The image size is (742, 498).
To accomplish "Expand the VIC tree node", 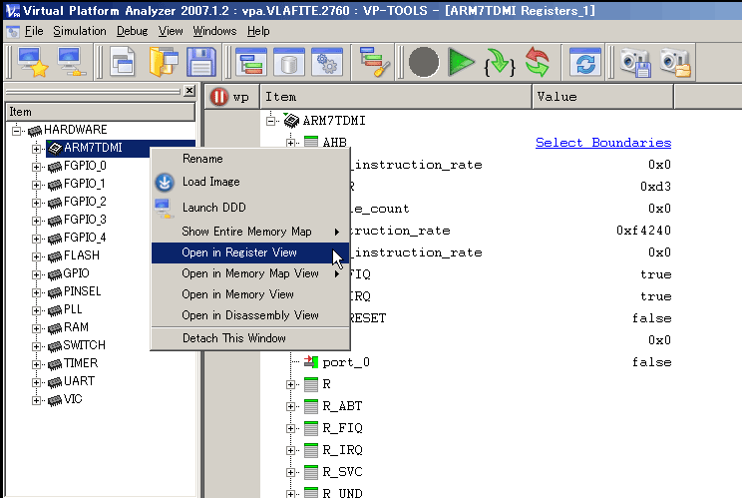I will click(x=36, y=400).
